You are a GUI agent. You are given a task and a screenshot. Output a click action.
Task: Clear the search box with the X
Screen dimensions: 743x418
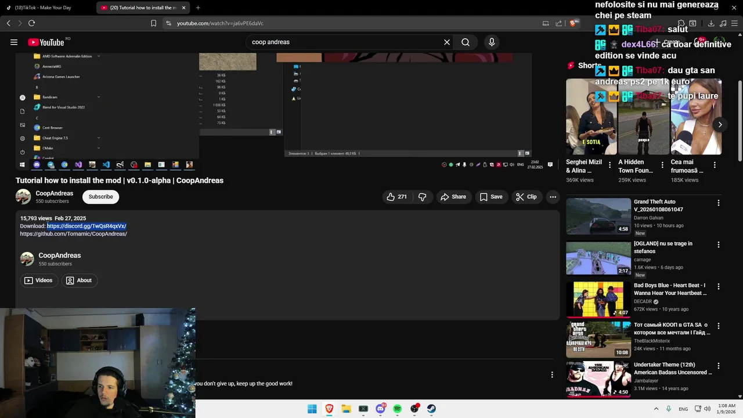coord(447,42)
